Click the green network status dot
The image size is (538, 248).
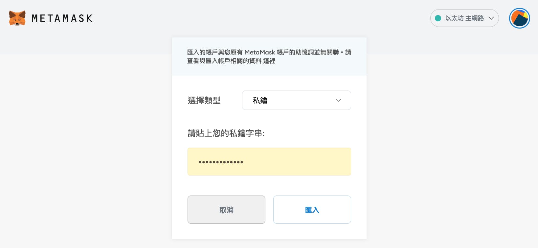[438, 18]
